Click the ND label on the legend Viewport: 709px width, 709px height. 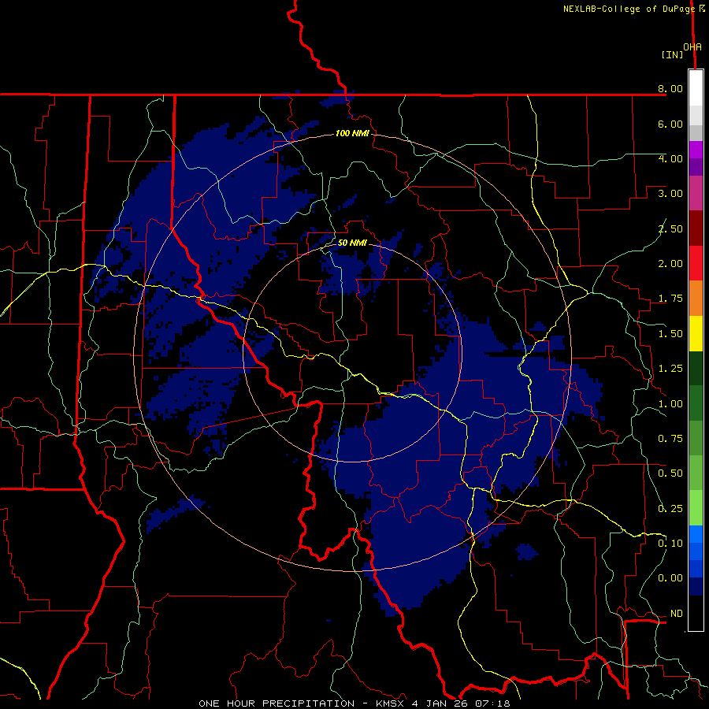click(677, 614)
